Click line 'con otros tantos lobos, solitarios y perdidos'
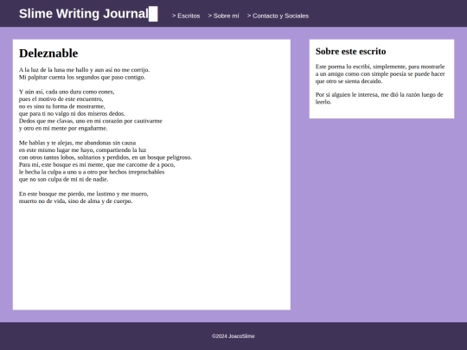Image resolution: width=467 pixels, height=350 pixels. click(106, 157)
